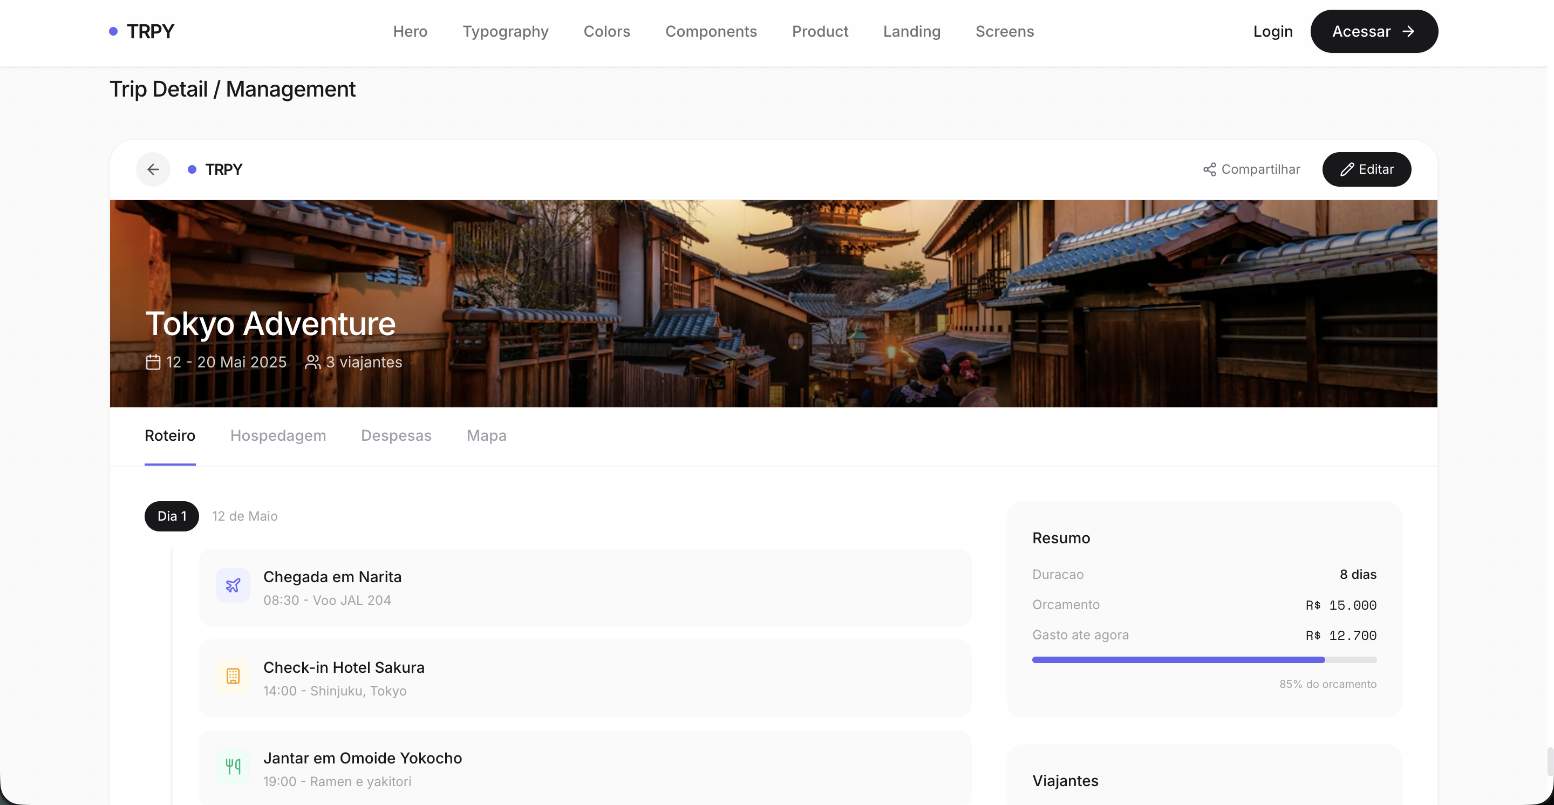Viewport: 1554px width, 805px height.
Task: Click the Chegada em Narita title
Action: point(332,577)
